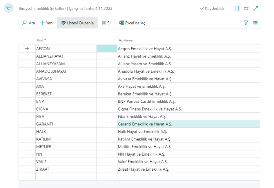This screenshot has height=188, width=274.
Task: Search the list with Ara
Action: pos(28,23)
